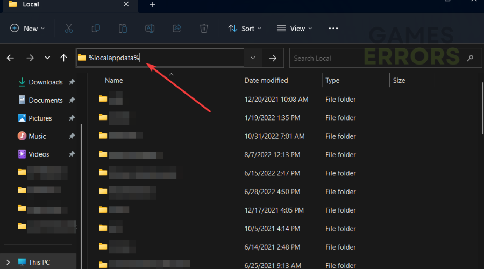
Task: Open Downloads in Quick access sidebar
Action: coord(45,82)
